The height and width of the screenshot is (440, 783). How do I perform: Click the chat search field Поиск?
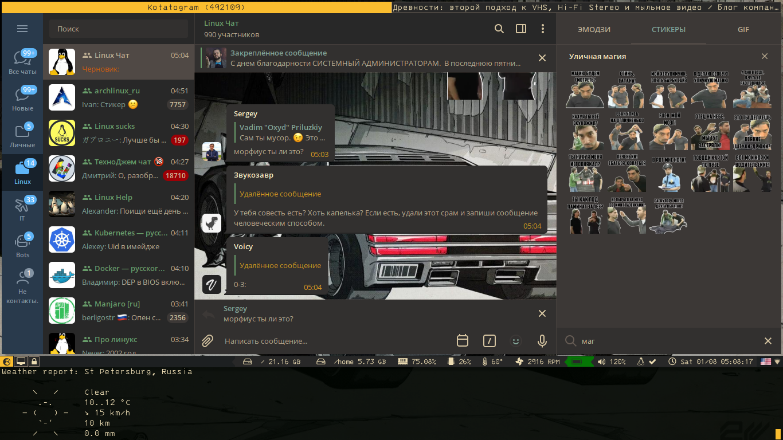coord(119,29)
